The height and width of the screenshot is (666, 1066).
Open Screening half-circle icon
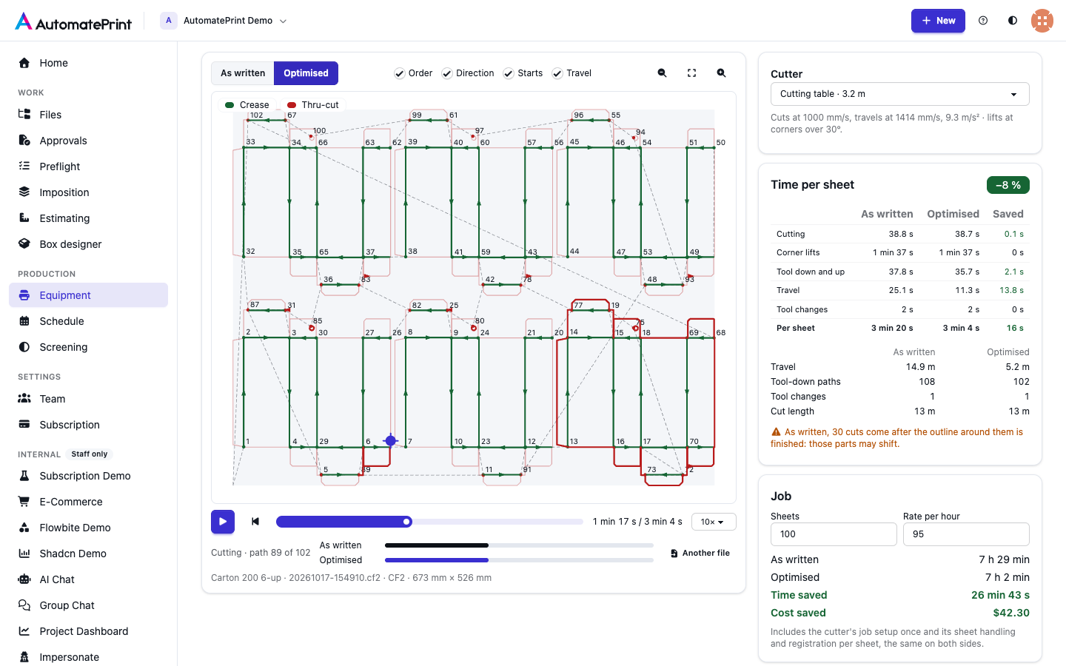pos(24,347)
